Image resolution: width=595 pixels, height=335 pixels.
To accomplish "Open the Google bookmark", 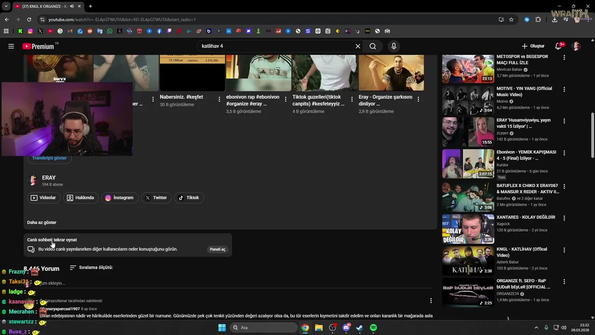I will (60, 31).
